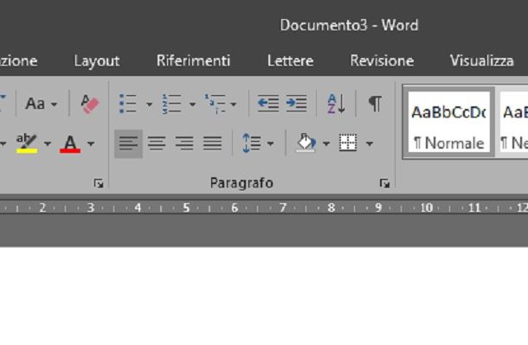Viewport: 528px width, 345px height.
Task: Open the Paragrafo dialog launcher
Action: 384,183
